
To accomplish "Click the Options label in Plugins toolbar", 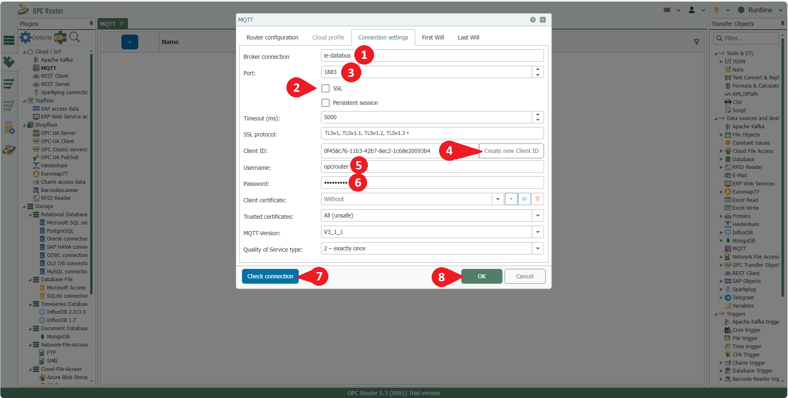I will 42,37.
